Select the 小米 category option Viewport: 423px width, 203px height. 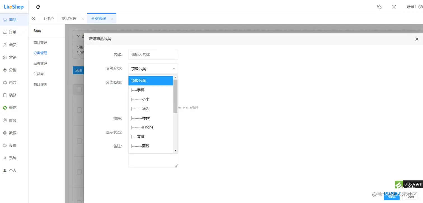tap(151, 99)
